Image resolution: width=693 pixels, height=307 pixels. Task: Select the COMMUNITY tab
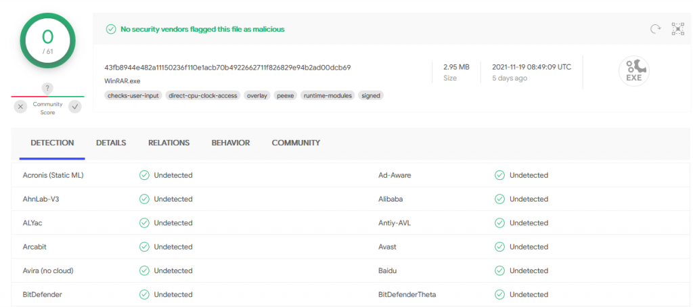pyautogui.click(x=296, y=143)
